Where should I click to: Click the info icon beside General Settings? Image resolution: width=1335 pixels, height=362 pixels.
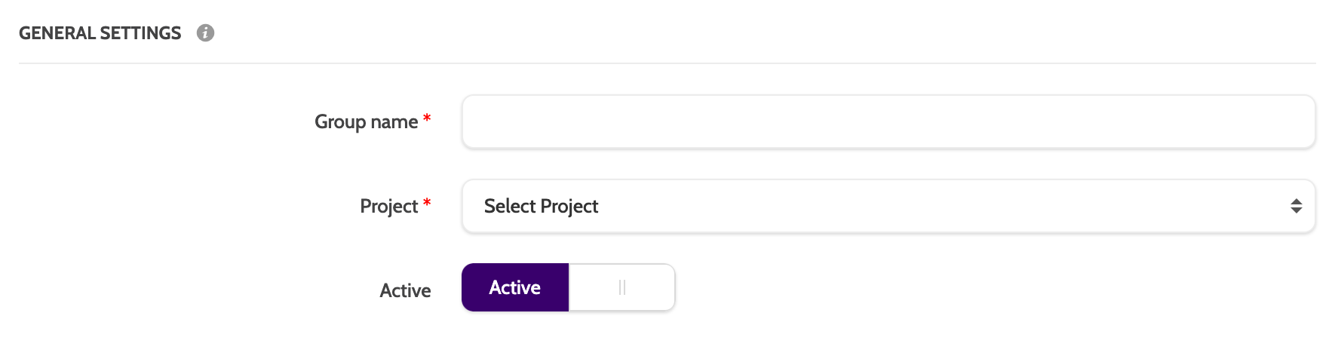tap(205, 33)
